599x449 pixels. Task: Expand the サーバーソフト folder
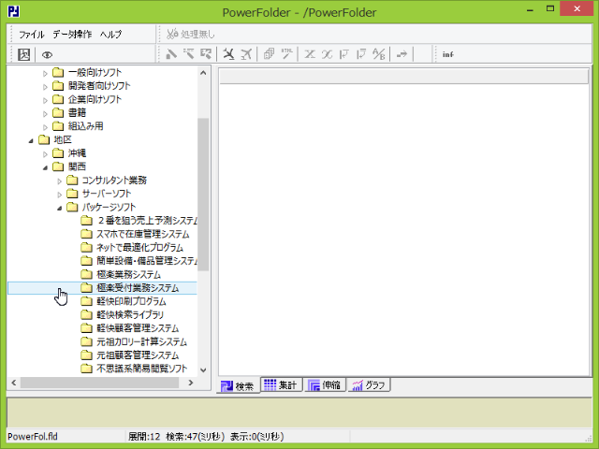tap(59, 195)
